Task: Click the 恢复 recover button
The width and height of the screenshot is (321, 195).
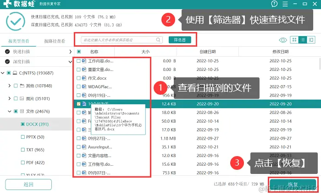Action: coord(293,184)
